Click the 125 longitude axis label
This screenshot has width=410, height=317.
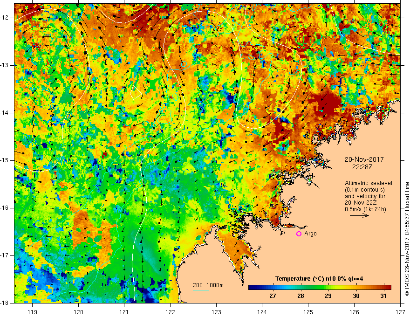(308, 312)
